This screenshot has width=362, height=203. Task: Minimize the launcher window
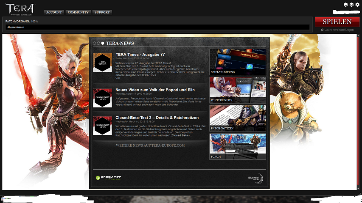(345, 5)
